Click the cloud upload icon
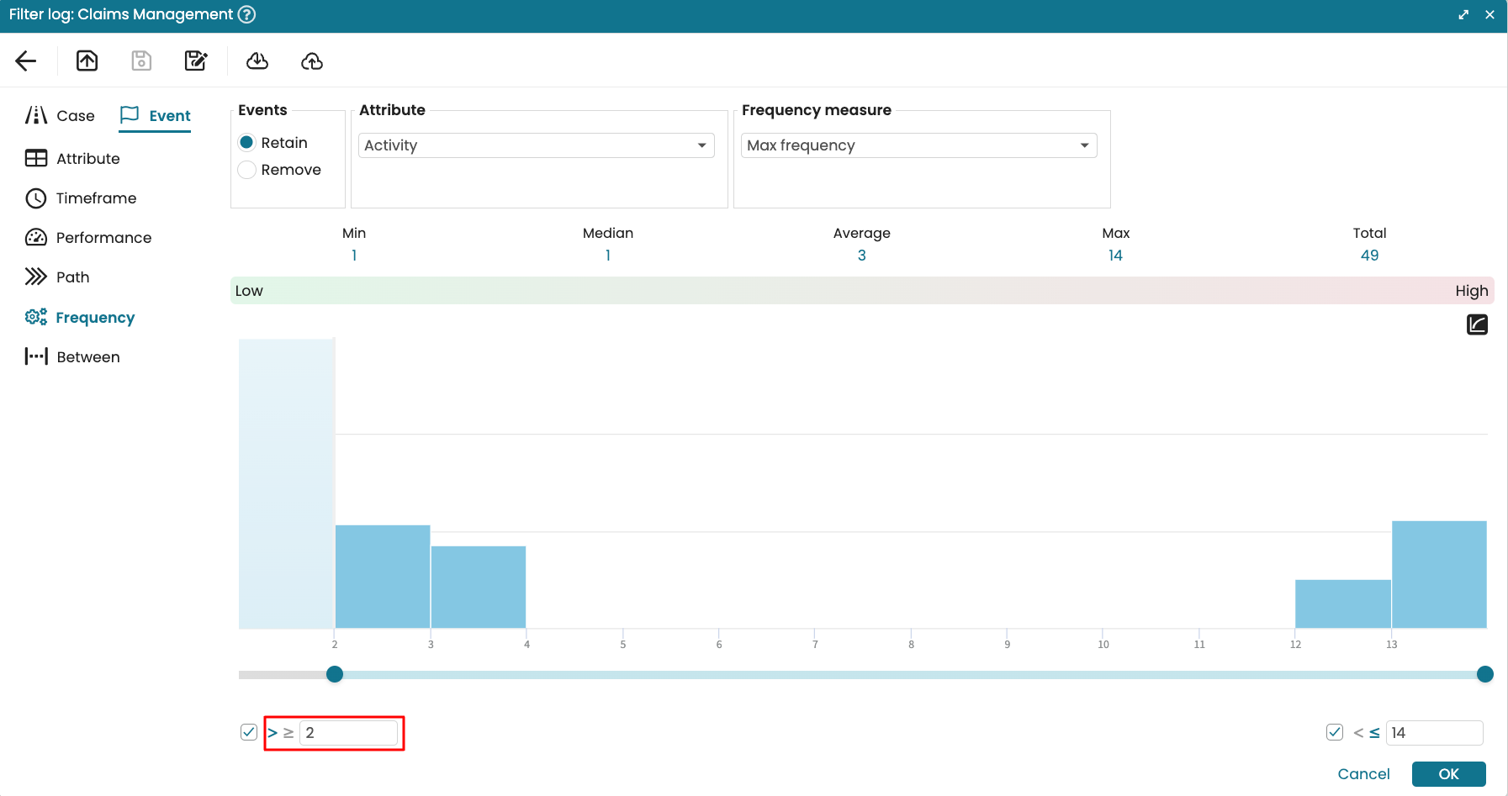The height and width of the screenshot is (796, 1508). point(312,61)
